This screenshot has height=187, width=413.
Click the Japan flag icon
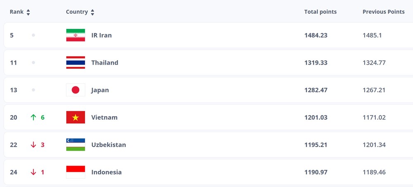(x=76, y=90)
